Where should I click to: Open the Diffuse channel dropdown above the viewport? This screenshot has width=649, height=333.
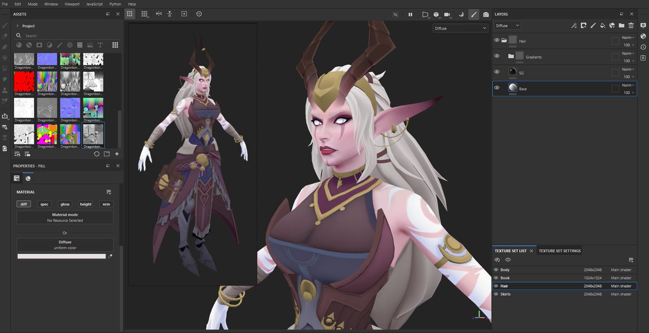460,28
